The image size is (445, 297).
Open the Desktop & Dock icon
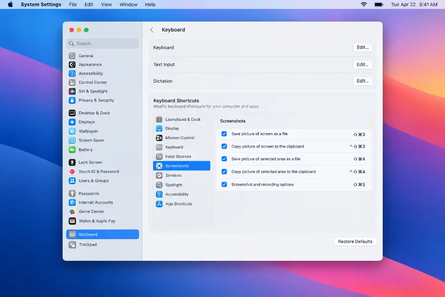[x=72, y=113]
